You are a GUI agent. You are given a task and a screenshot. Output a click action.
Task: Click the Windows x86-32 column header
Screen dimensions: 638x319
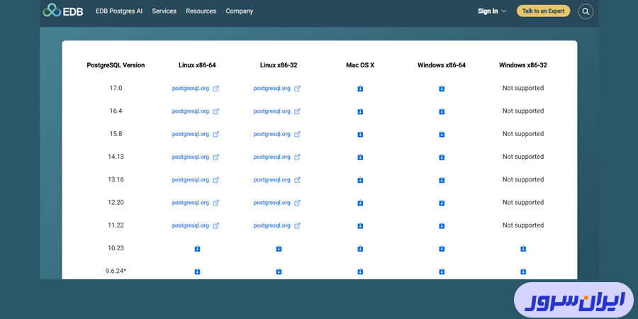[x=523, y=65]
